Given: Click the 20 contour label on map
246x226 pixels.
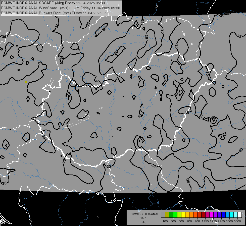Looking at the screenshot, I should pyautogui.click(x=4, y=183).
